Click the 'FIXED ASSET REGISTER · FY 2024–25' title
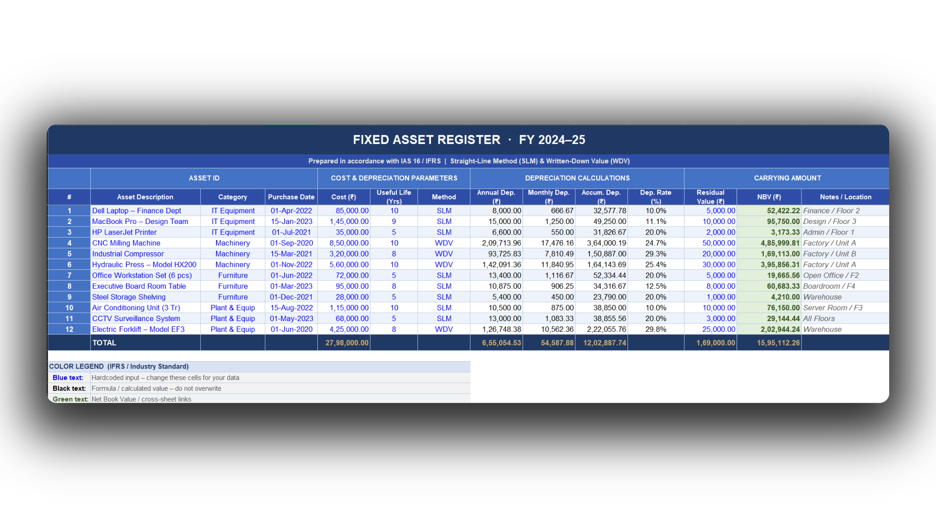Image resolution: width=936 pixels, height=527 pixels. [468, 140]
